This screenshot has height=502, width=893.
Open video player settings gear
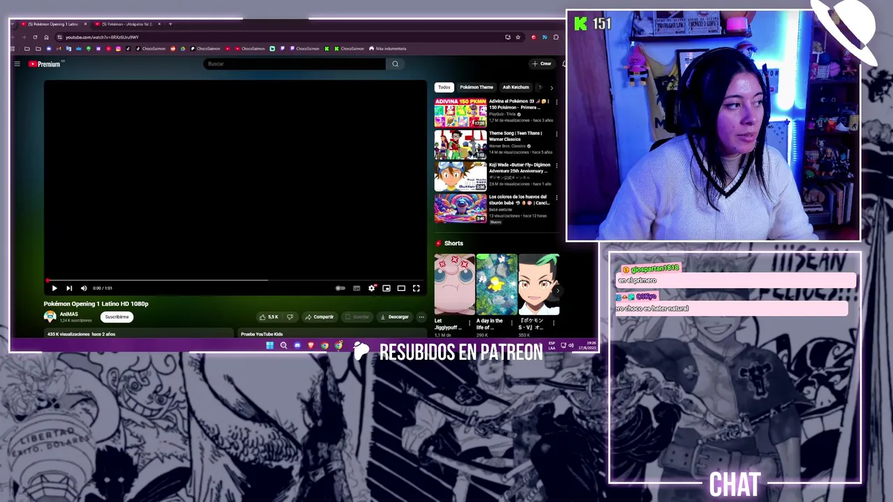pos(372,288)
